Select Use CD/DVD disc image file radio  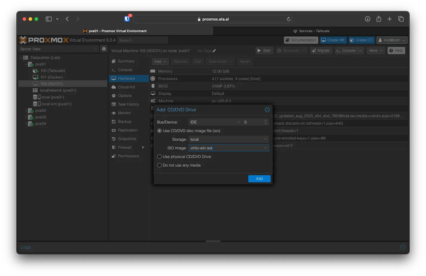click(160, 131)
